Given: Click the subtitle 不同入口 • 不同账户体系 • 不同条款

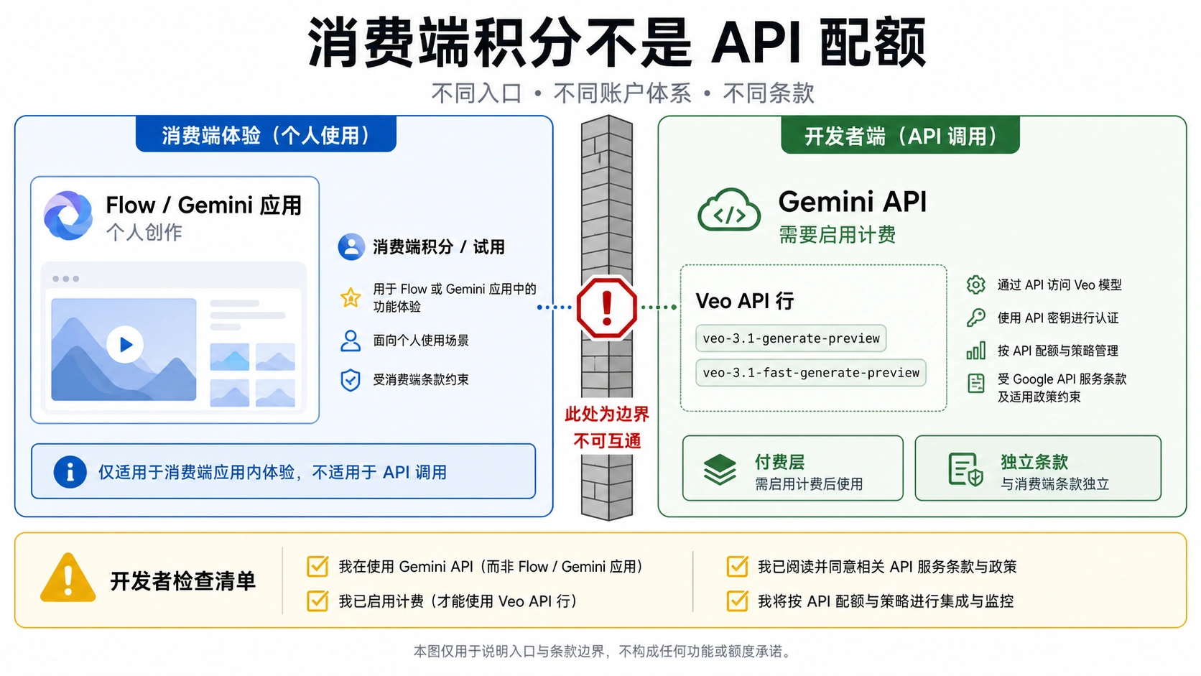Looking at the screenshot, I should pos(623,93).
